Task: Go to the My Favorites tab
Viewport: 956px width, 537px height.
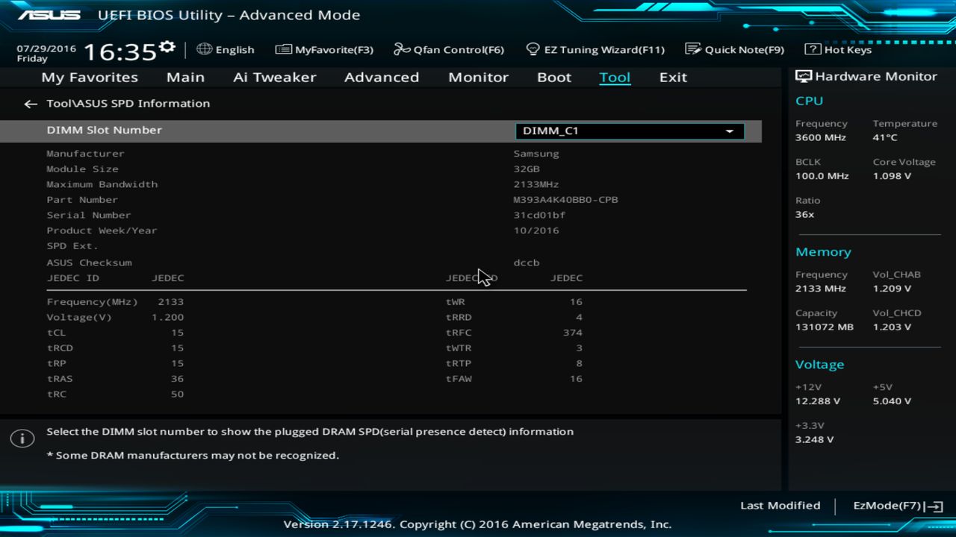Action: pos(89,77)
